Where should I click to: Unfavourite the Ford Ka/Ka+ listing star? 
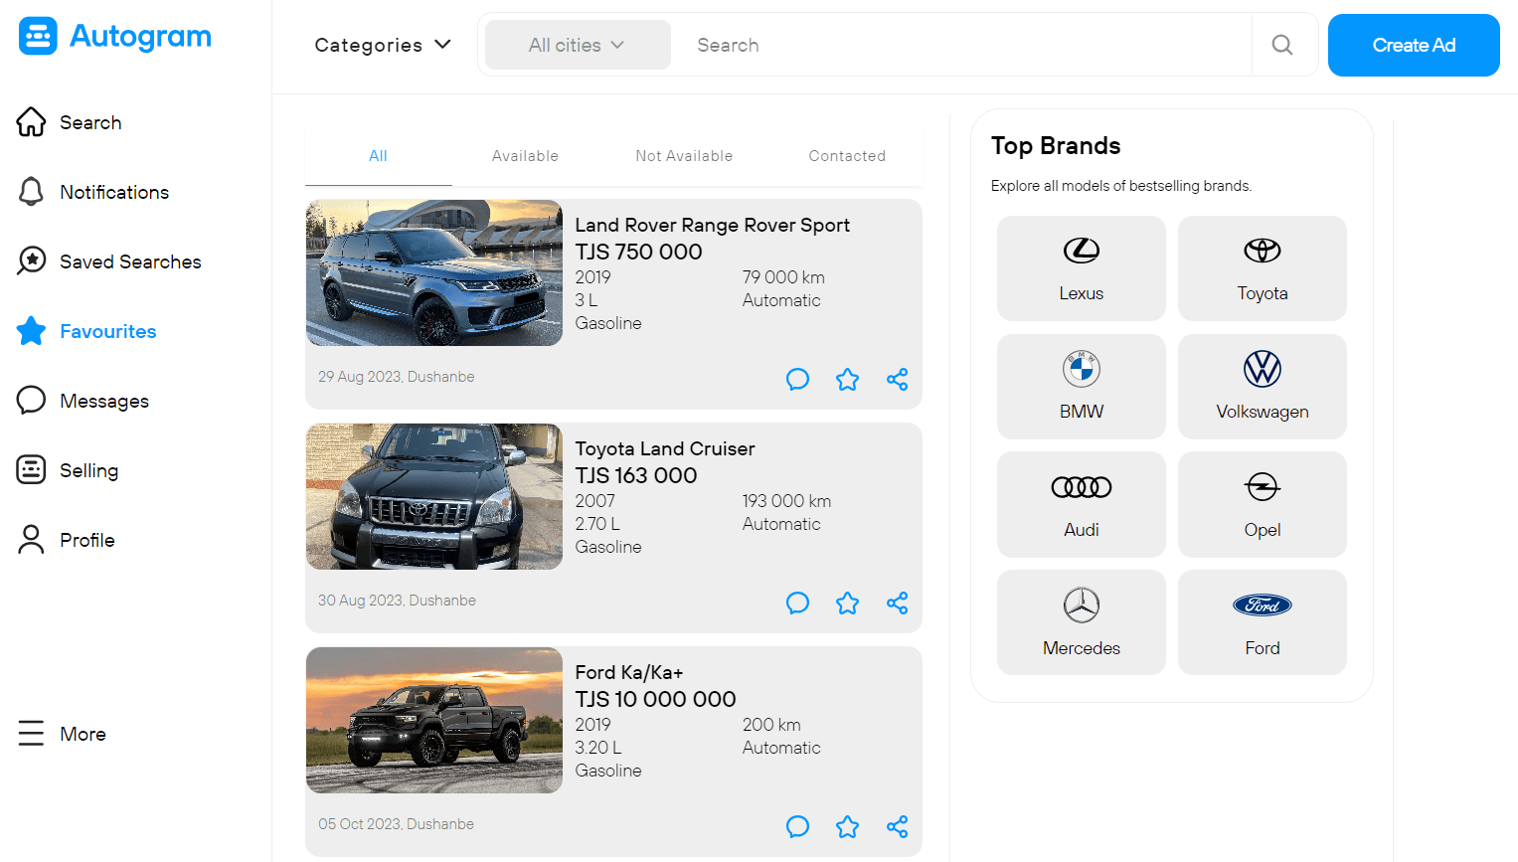coord(847,826)
